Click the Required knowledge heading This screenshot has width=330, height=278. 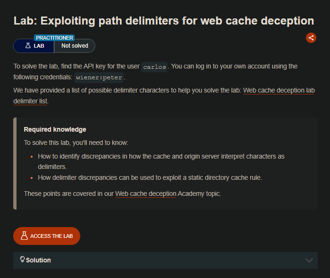55,129
